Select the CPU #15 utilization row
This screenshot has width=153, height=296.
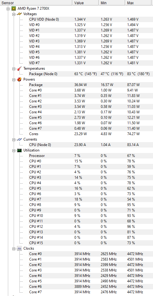(x=86, y=243)
